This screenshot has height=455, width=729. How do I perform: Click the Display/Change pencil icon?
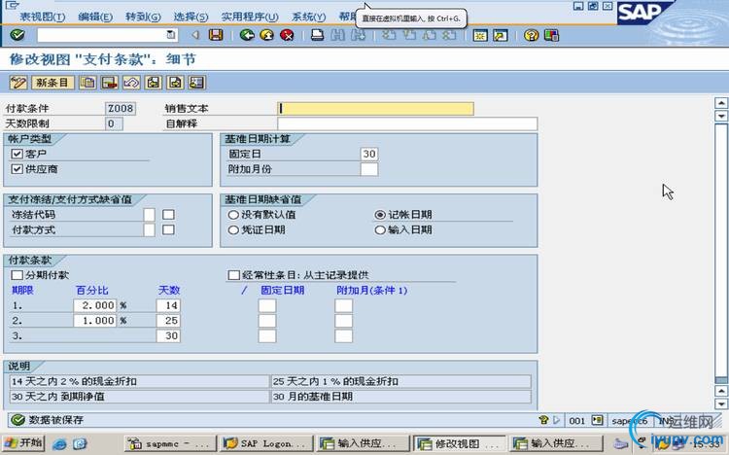pos(18,83)
